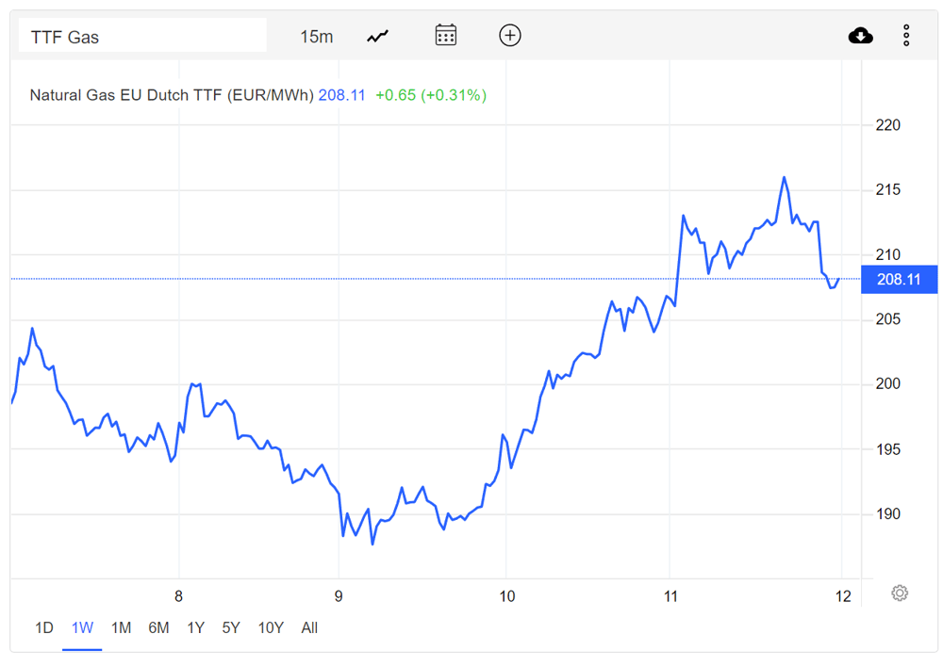Switch to the 10Y time range

click(x=271, y=628)
